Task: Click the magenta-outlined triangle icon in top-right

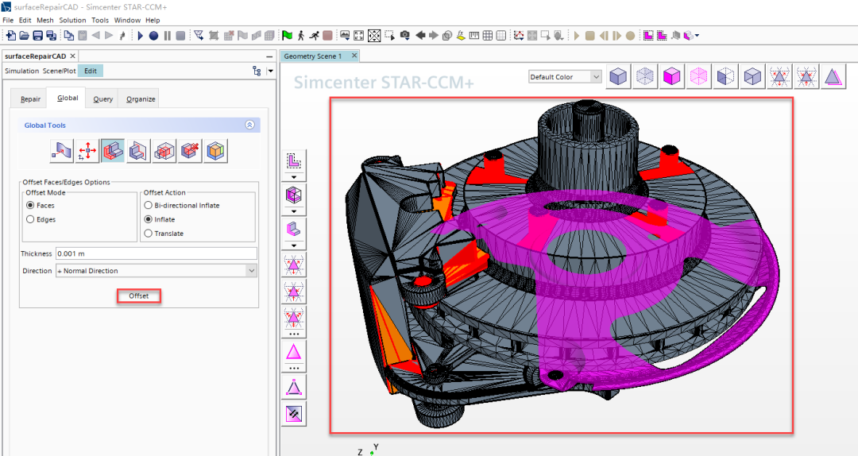Action: [x=833, y=76]
